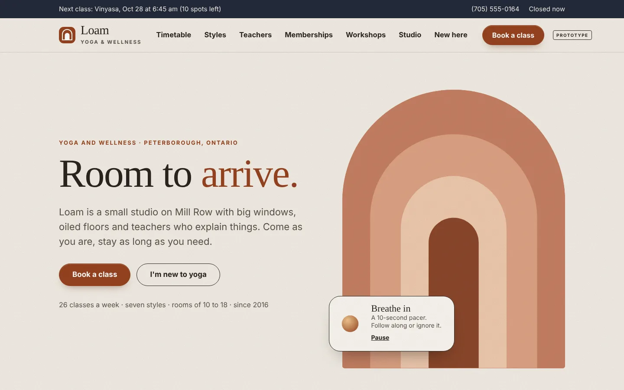Click the Loam is a small studio paragraph
This screenshot has height=390, width=624.
tap(181, 227)
